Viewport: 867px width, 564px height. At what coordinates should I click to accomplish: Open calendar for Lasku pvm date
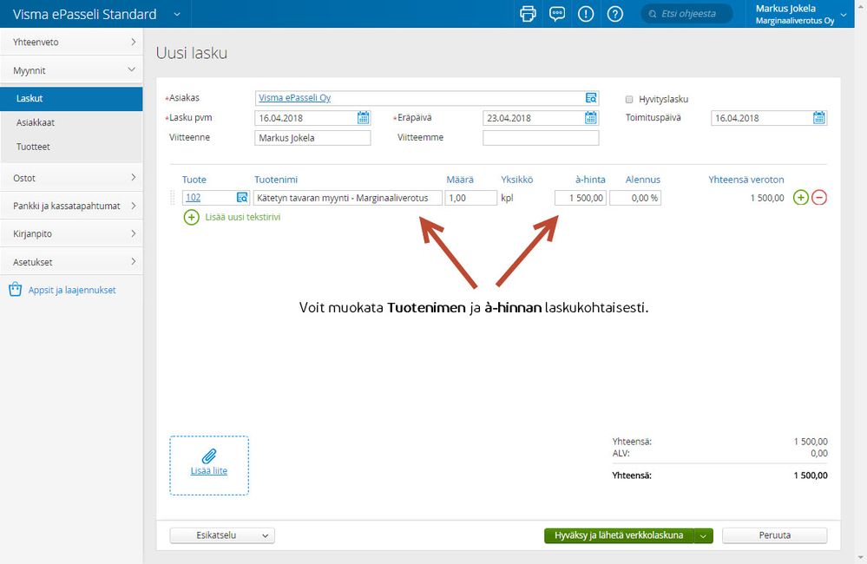coord(364,118)
